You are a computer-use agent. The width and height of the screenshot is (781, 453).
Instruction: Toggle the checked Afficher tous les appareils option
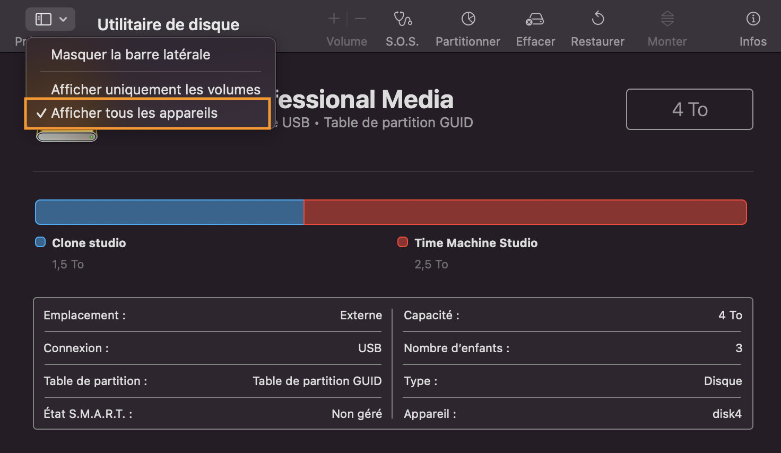134,113
